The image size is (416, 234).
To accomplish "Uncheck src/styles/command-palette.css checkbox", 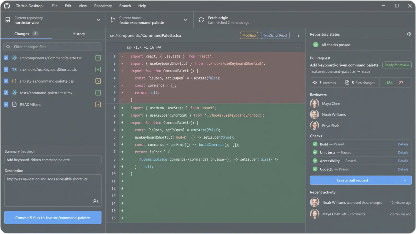I will 6,81.
